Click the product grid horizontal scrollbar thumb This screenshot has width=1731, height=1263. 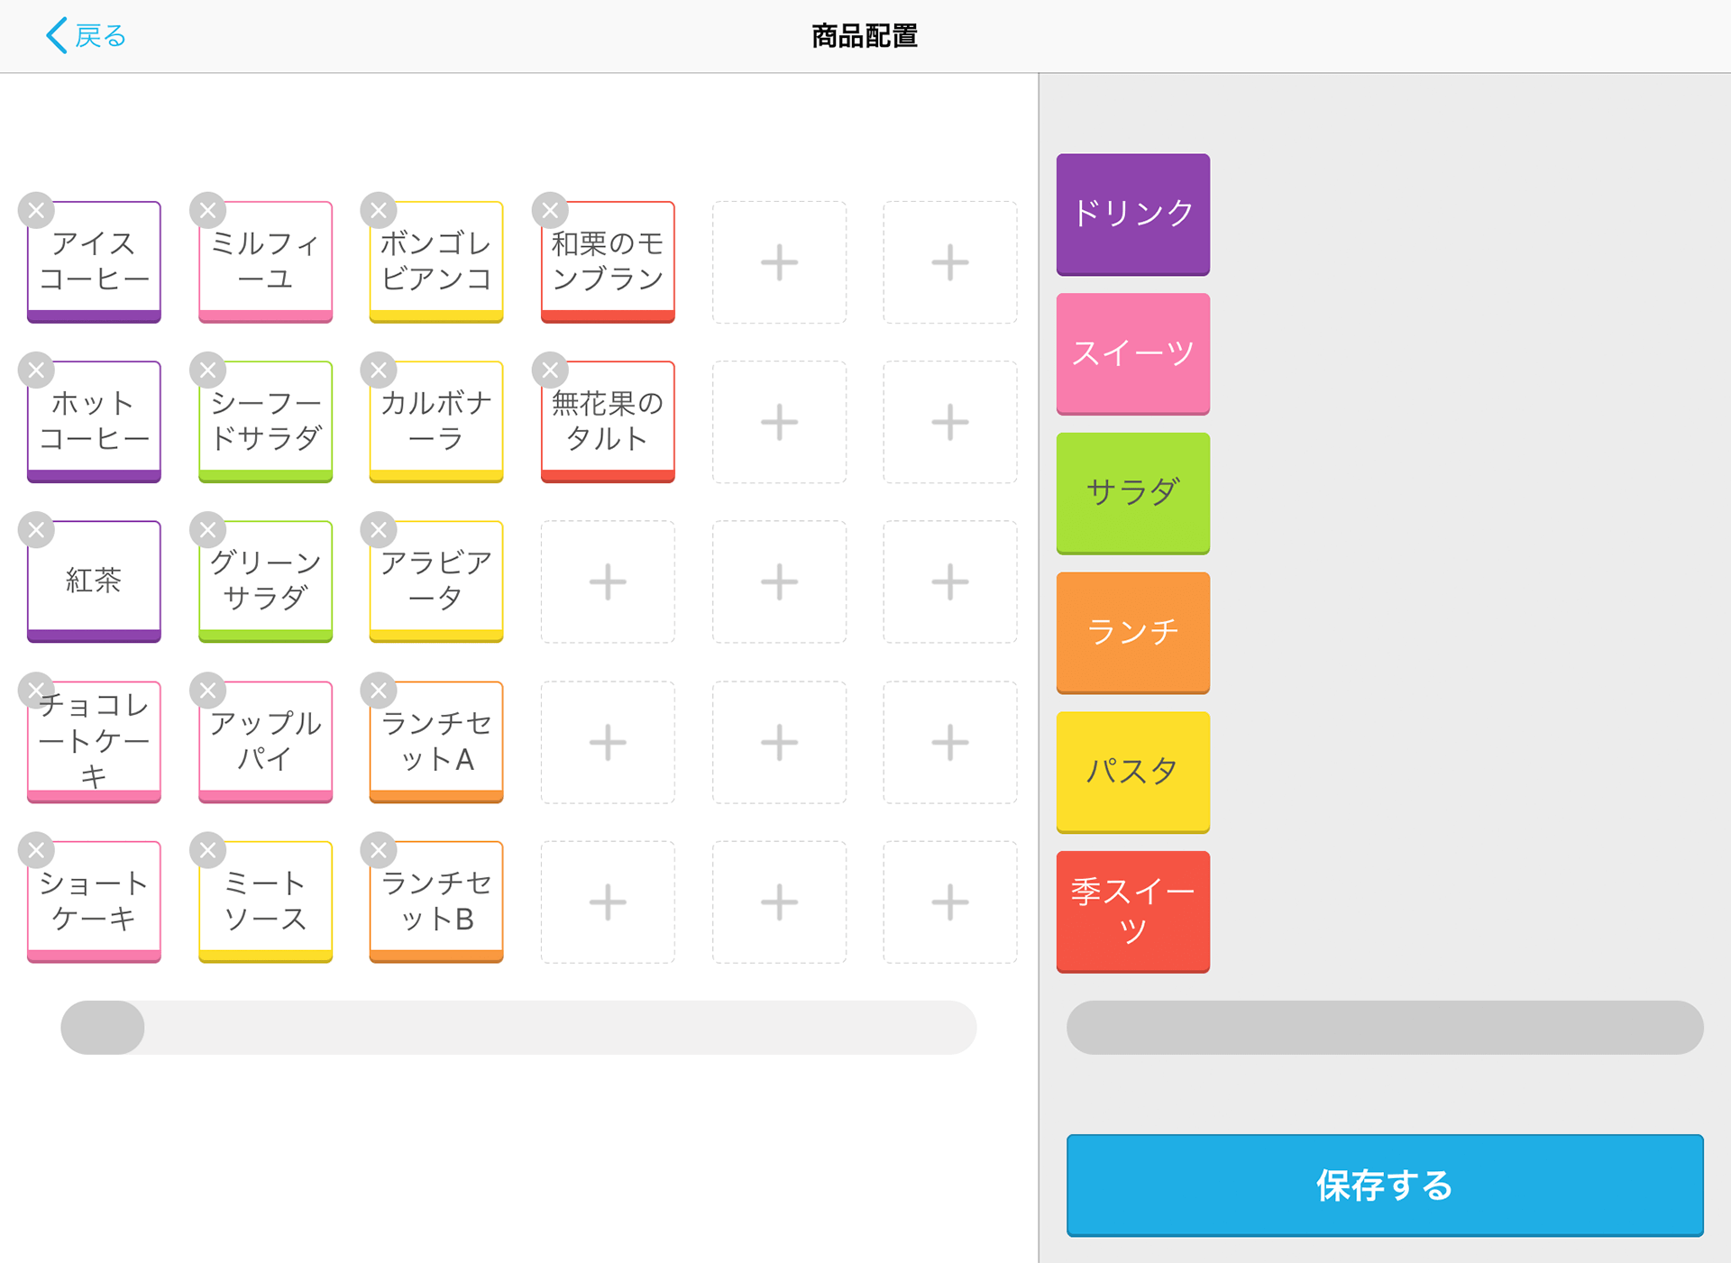(103, 1028)
